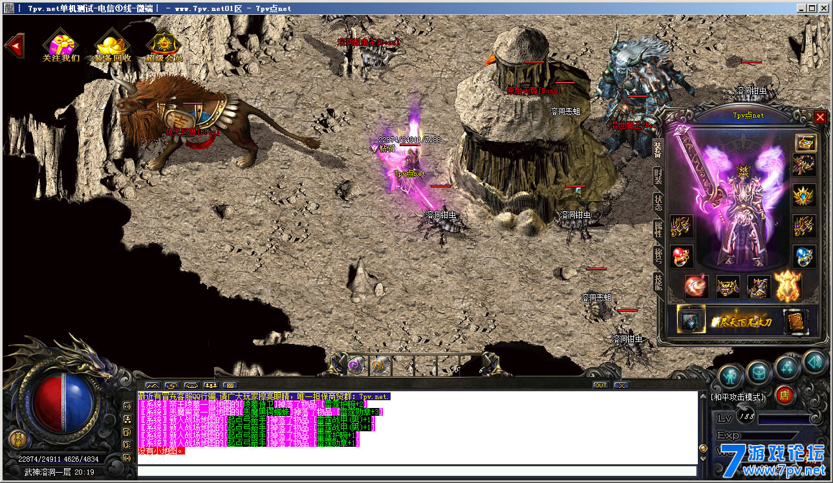The image size is (833, 483).
Task: Click the group members chat bar button
Action: 211,385
